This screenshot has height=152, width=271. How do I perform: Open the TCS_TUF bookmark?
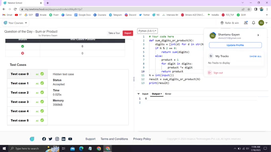228,15
